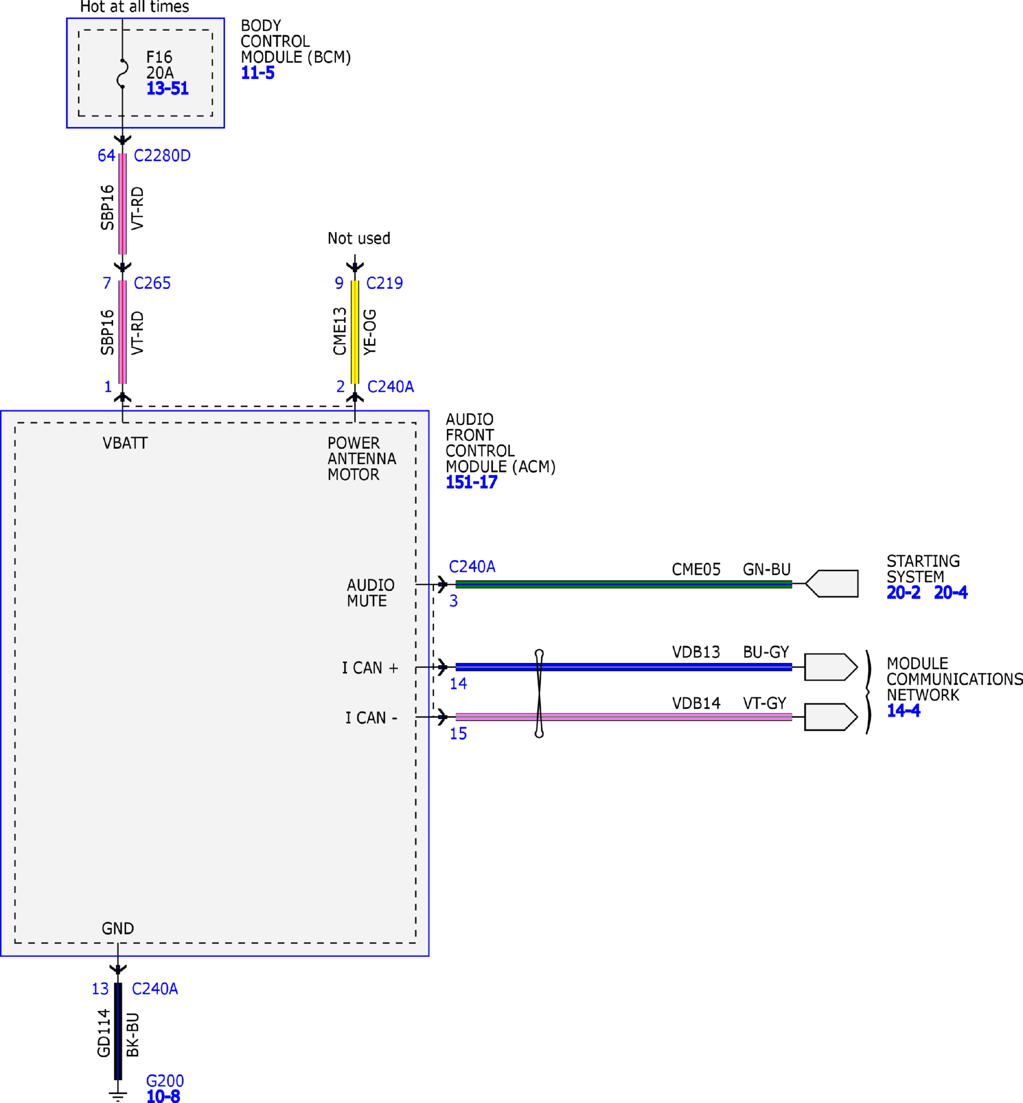Open the 11-5 Body Control Module page link
Viewport: 1023px width, 1103px height.
[x=257, y=73]
